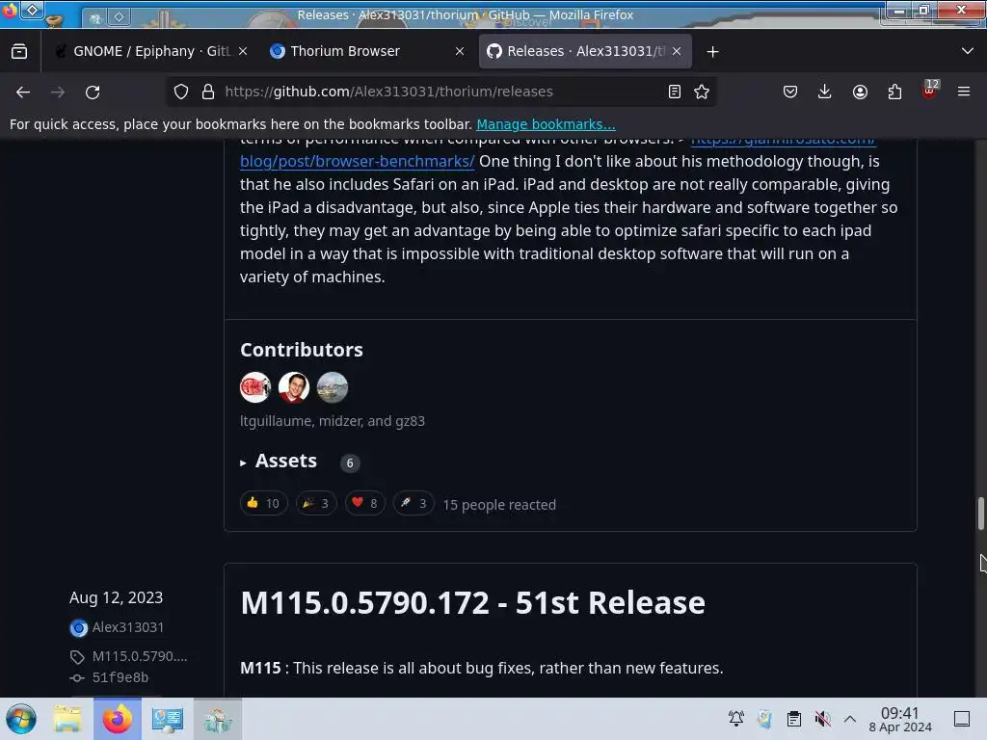Click the 'Aug 12, 2023' release date
Viewport: 987px width, 740px height.
click(x=116, y=597)
